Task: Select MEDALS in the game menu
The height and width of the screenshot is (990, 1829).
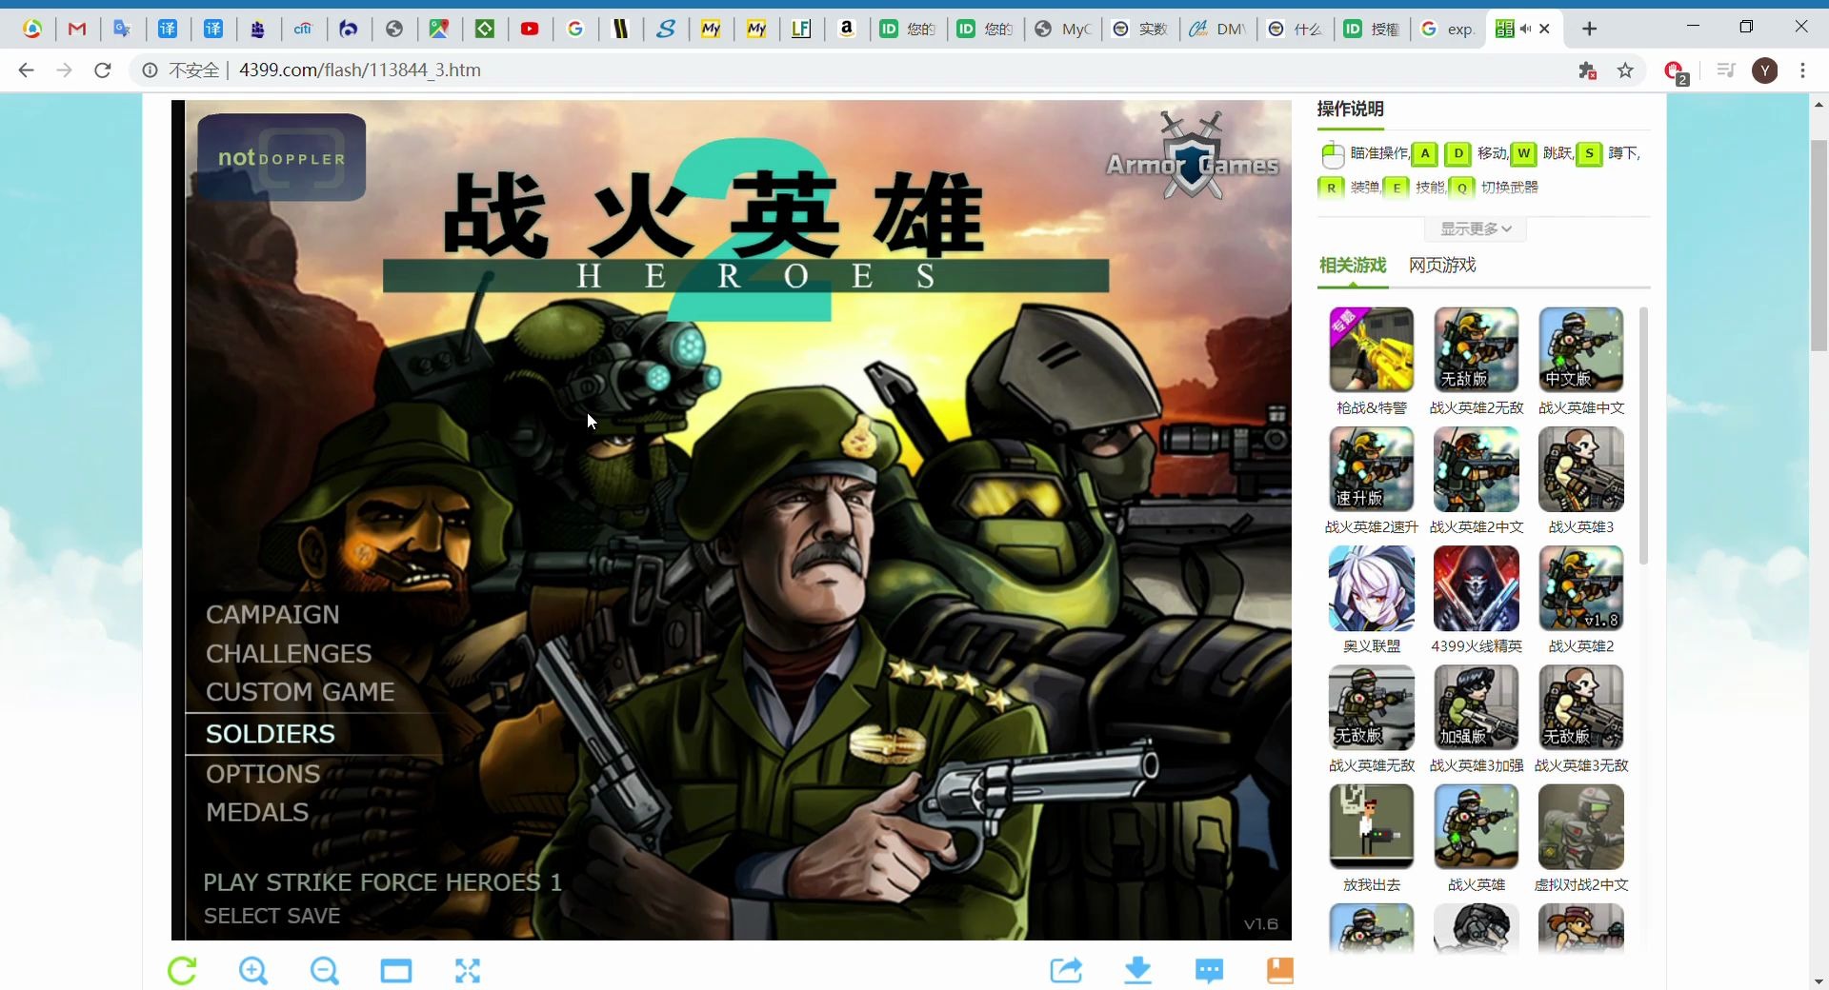Action: coord(257,812)
